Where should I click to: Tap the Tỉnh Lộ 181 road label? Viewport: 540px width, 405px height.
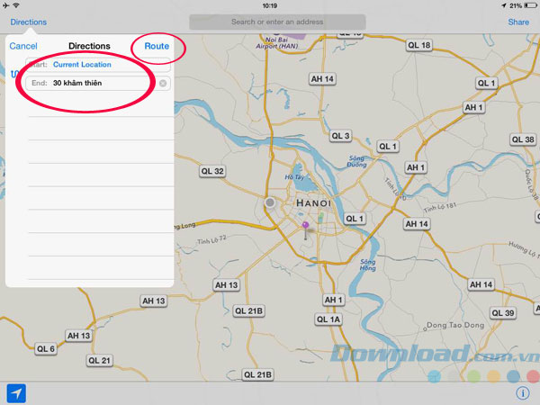coord(440,208)
